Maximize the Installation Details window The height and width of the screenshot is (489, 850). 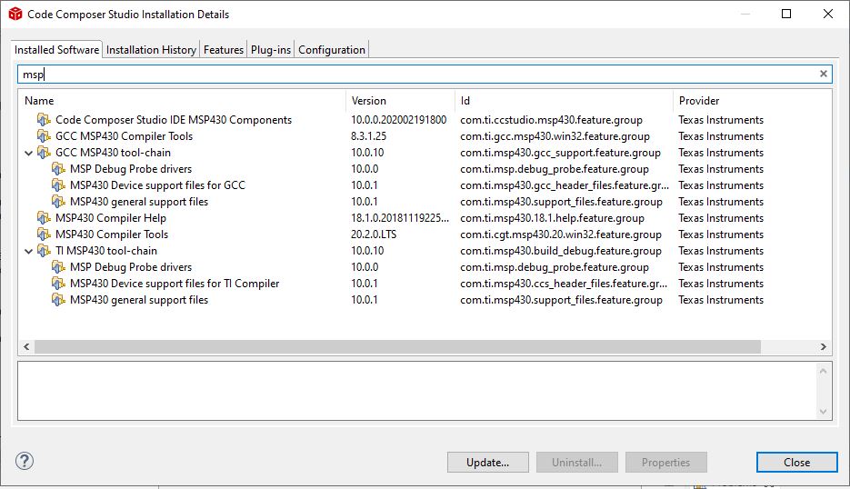(786, 14)
